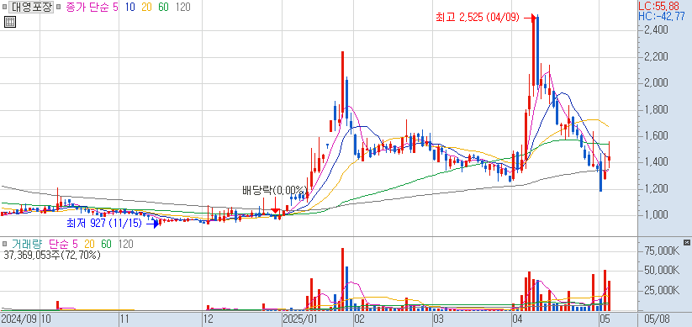Click the 50,000K volume axis label

tap(662, 270)
